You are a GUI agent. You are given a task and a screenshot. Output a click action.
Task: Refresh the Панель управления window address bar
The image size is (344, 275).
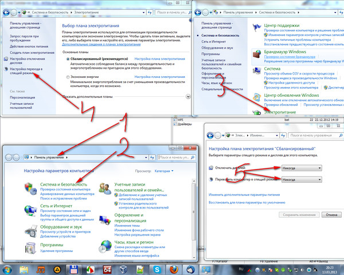point(152,158)
